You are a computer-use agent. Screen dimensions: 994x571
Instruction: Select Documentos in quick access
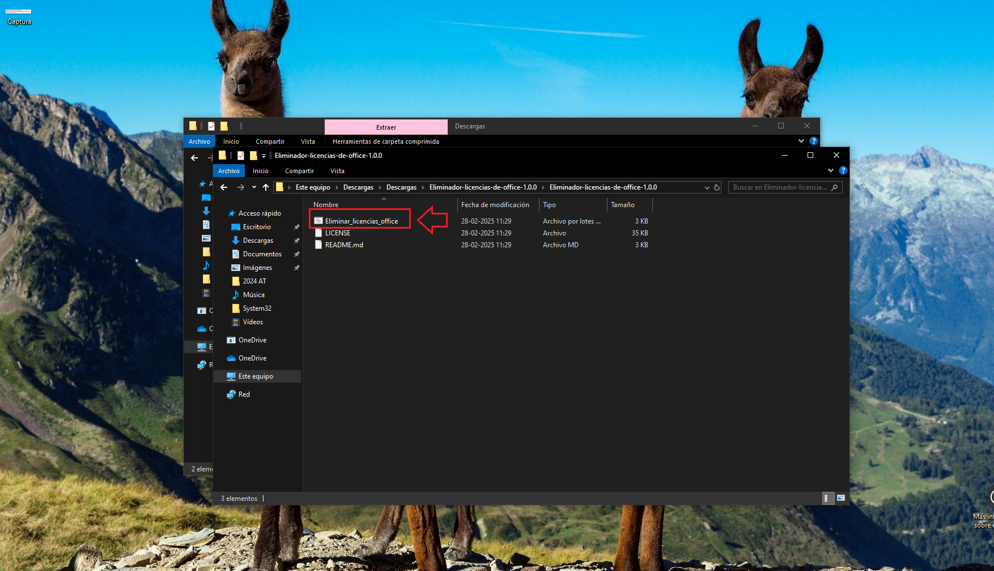262,254
